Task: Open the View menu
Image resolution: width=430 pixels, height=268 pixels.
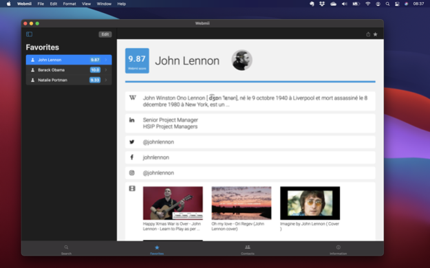Action: click(86, 4)
